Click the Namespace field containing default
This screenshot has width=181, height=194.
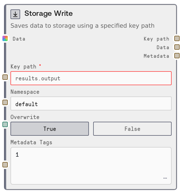coord(91,104)
